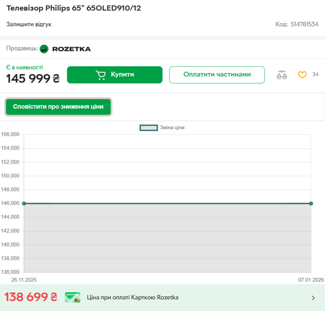The height and width of the screenshot is (311, 325).
Task: Open Rozetka card price details chevron
Action: click(313, 298)
